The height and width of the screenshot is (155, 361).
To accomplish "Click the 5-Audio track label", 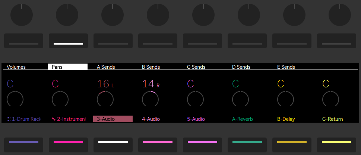I will (196, 119).
